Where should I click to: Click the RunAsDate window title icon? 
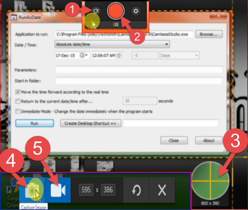click(x=14, y=17)
